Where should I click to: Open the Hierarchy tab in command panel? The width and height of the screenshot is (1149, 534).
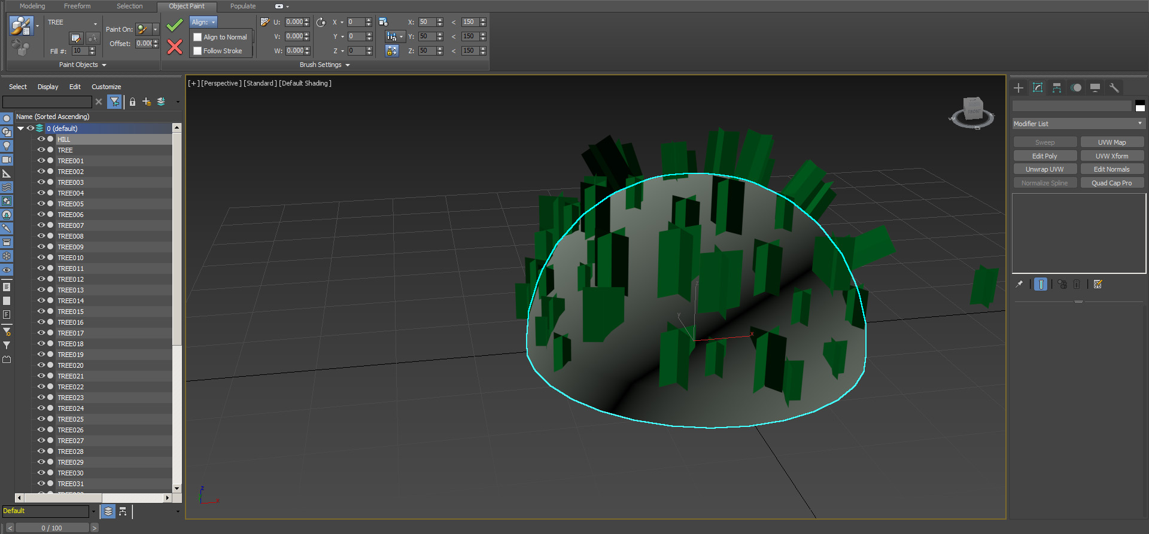1057,88
